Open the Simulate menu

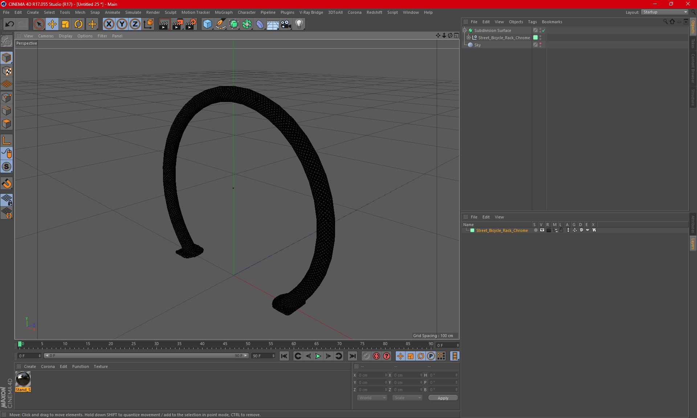(132, 12)
